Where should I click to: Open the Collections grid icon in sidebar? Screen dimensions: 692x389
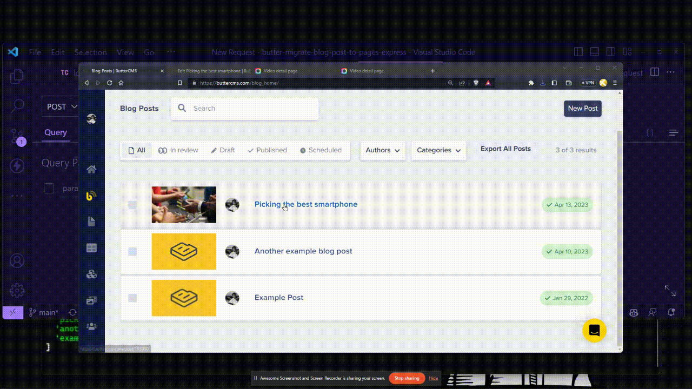tap(91, 248)
